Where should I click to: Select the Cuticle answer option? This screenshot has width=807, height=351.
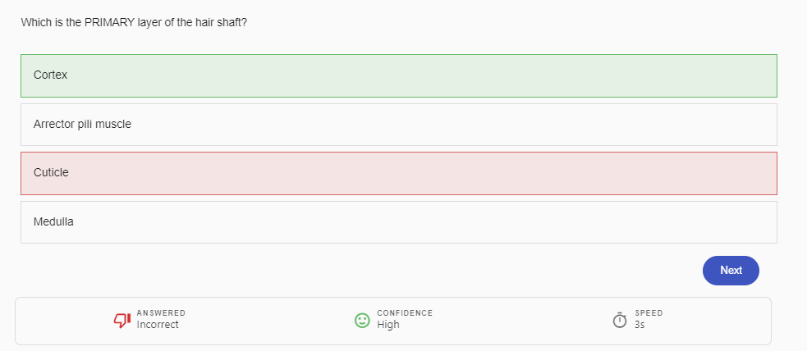point(398,173)
